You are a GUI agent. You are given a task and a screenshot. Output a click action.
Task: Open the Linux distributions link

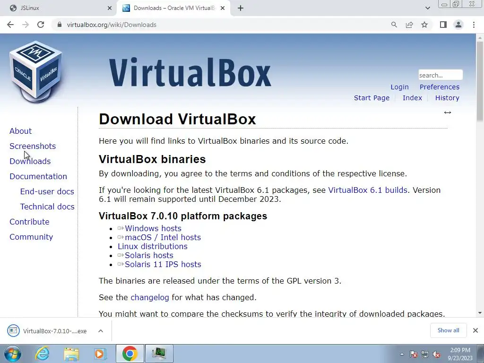(153, 246)
